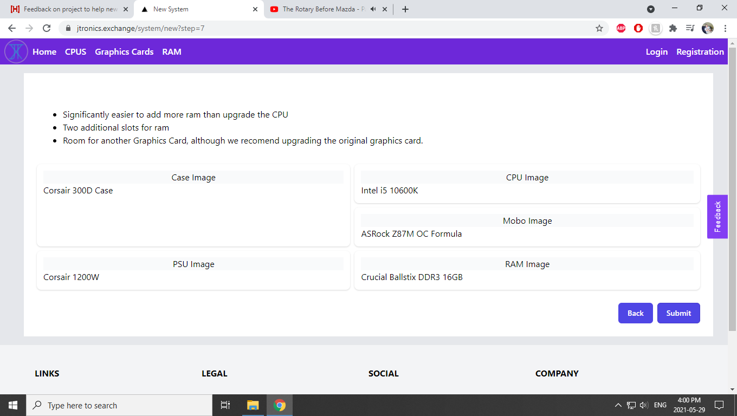Click the Chrome icon in the taskbar
The width and height of the screenshot is (737, 416).
280,405
